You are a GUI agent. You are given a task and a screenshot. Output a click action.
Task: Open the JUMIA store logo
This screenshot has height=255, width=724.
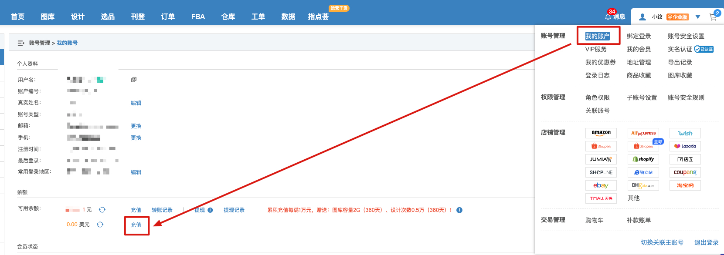click(601, 159)
